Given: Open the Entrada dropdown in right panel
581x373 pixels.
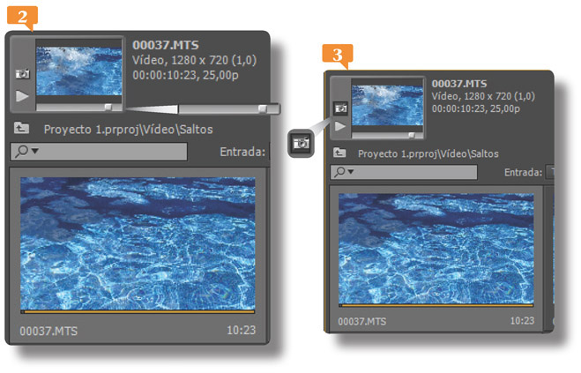Looking at the screenshot, I should (x=550, y=171).
